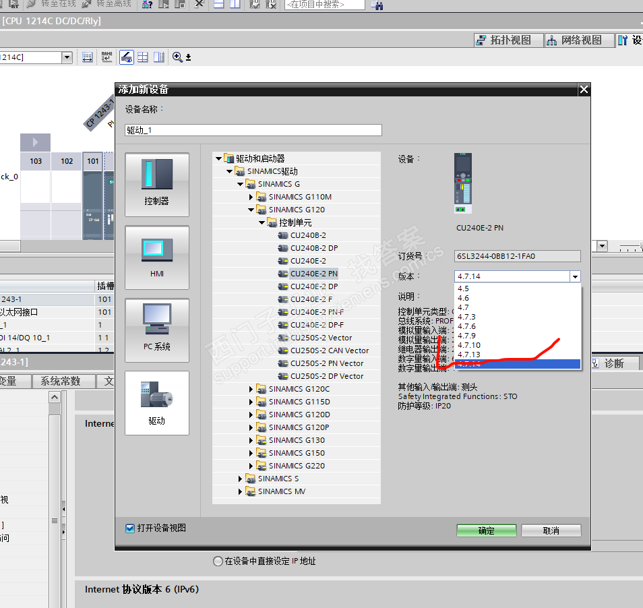Viewport: 643px width, 608px height.
Task: Expand the SINAMICS G110M folder
Action: pos(251,197)
